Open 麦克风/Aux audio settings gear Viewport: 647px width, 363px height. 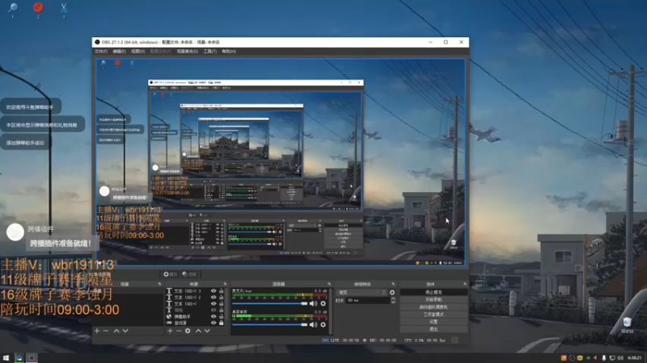point(323,304)
